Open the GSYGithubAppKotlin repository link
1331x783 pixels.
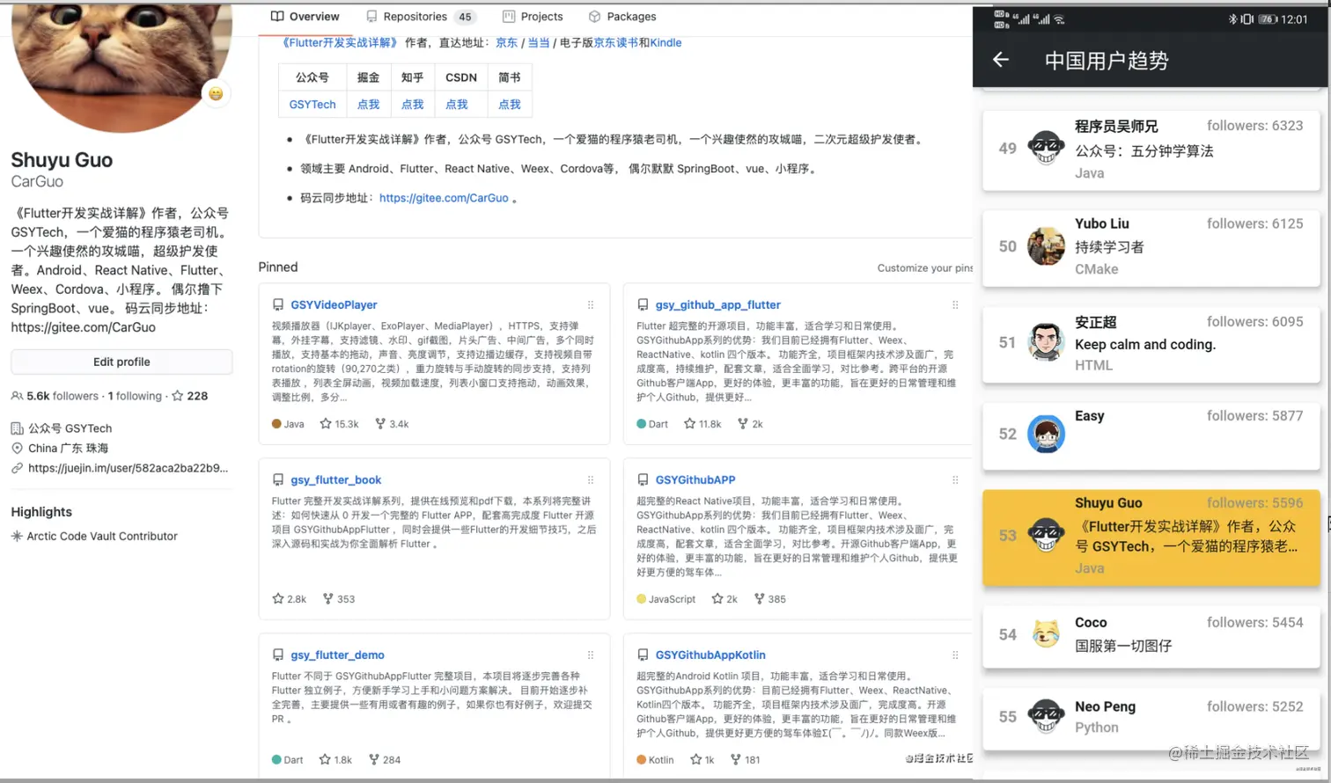[710, 655]
